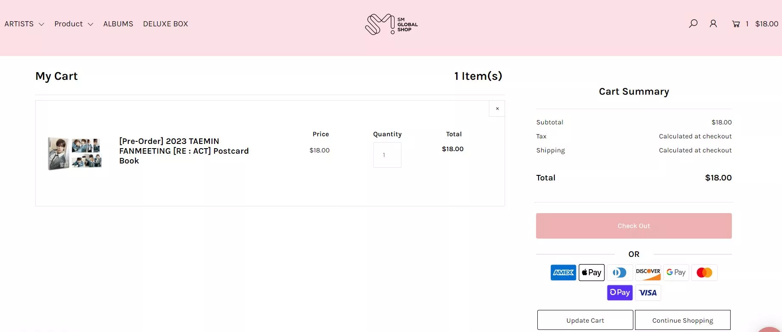This screenshot has height=332, width=782.
Task: Click the item Price $18.00 value
Action: tap(319, 150)
